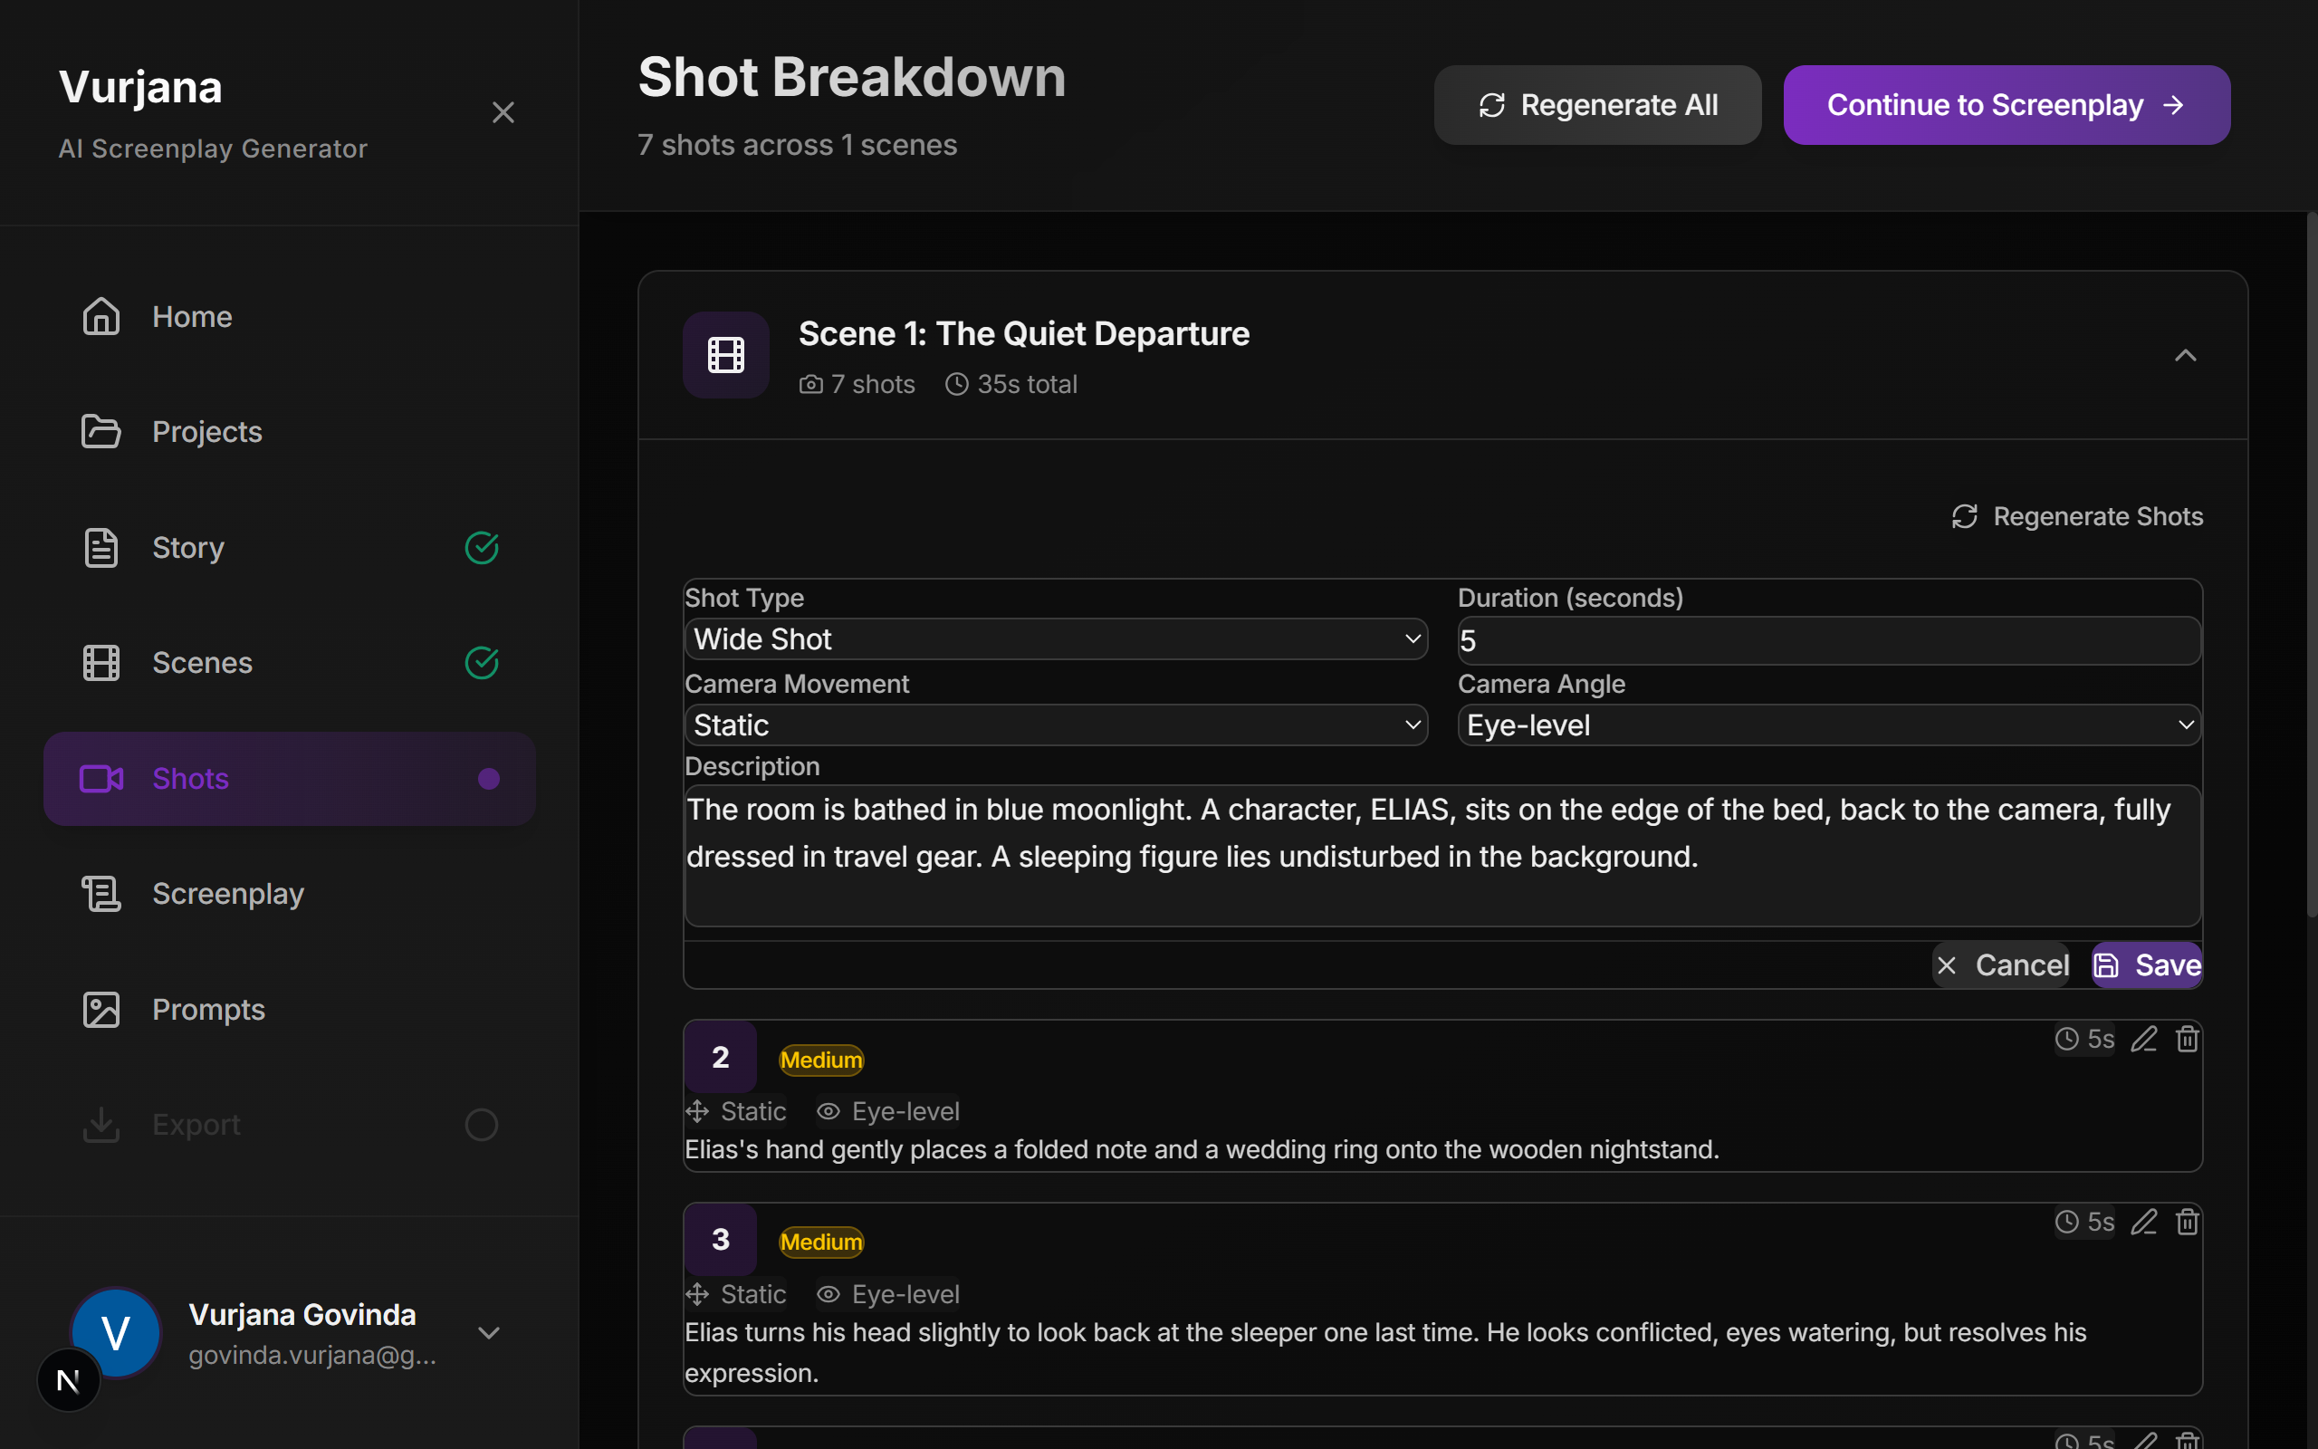
Task: Click the round N badge at bottom left
Action: 68,1381
